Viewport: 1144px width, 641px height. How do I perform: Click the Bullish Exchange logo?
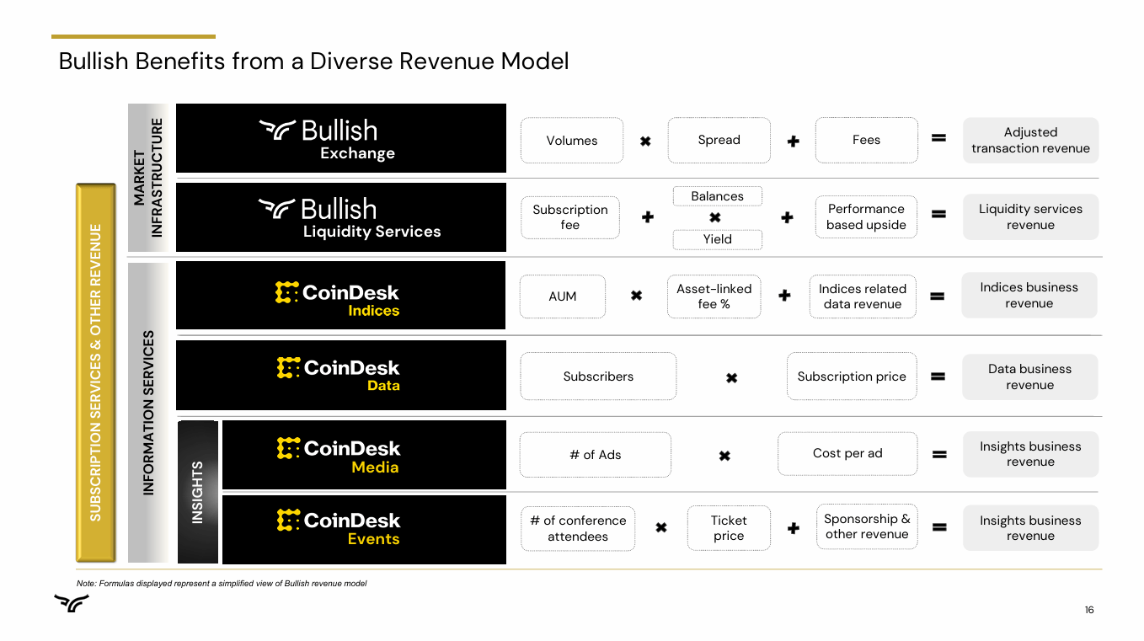340,137
